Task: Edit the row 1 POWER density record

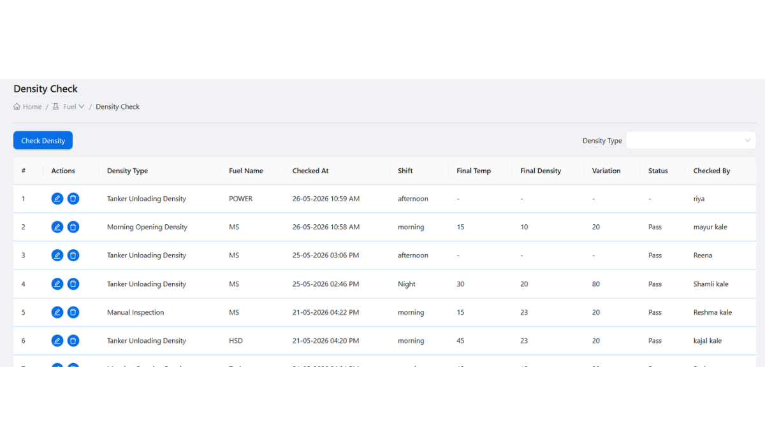Action: click(57, 199)
